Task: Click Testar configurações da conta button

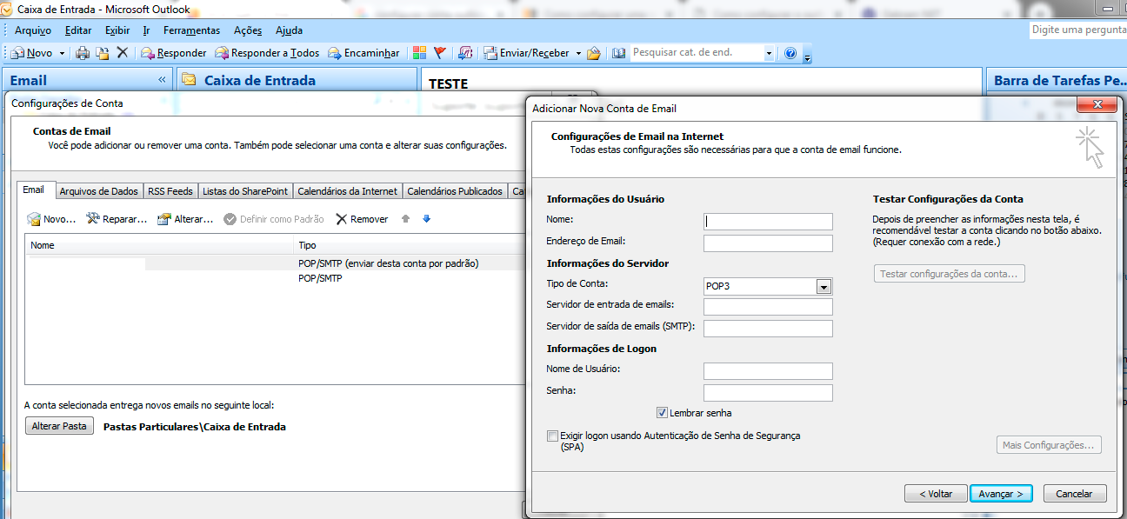Action: point(949,274)
